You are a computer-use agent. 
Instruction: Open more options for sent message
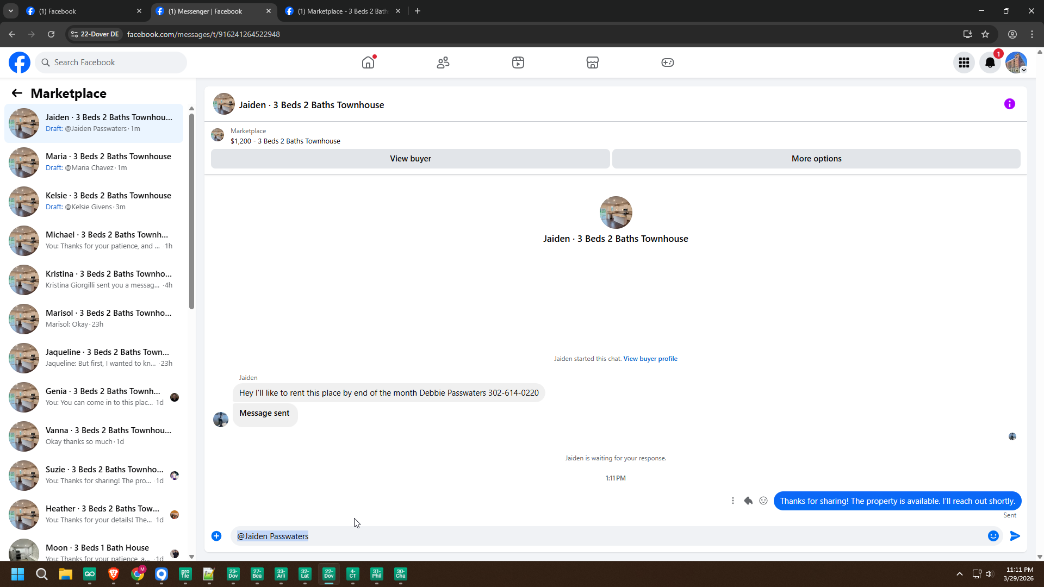coord(733,501)
